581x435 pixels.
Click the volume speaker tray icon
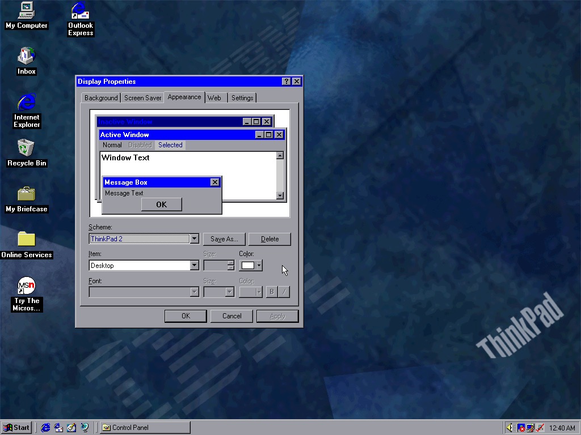(510, 428)
